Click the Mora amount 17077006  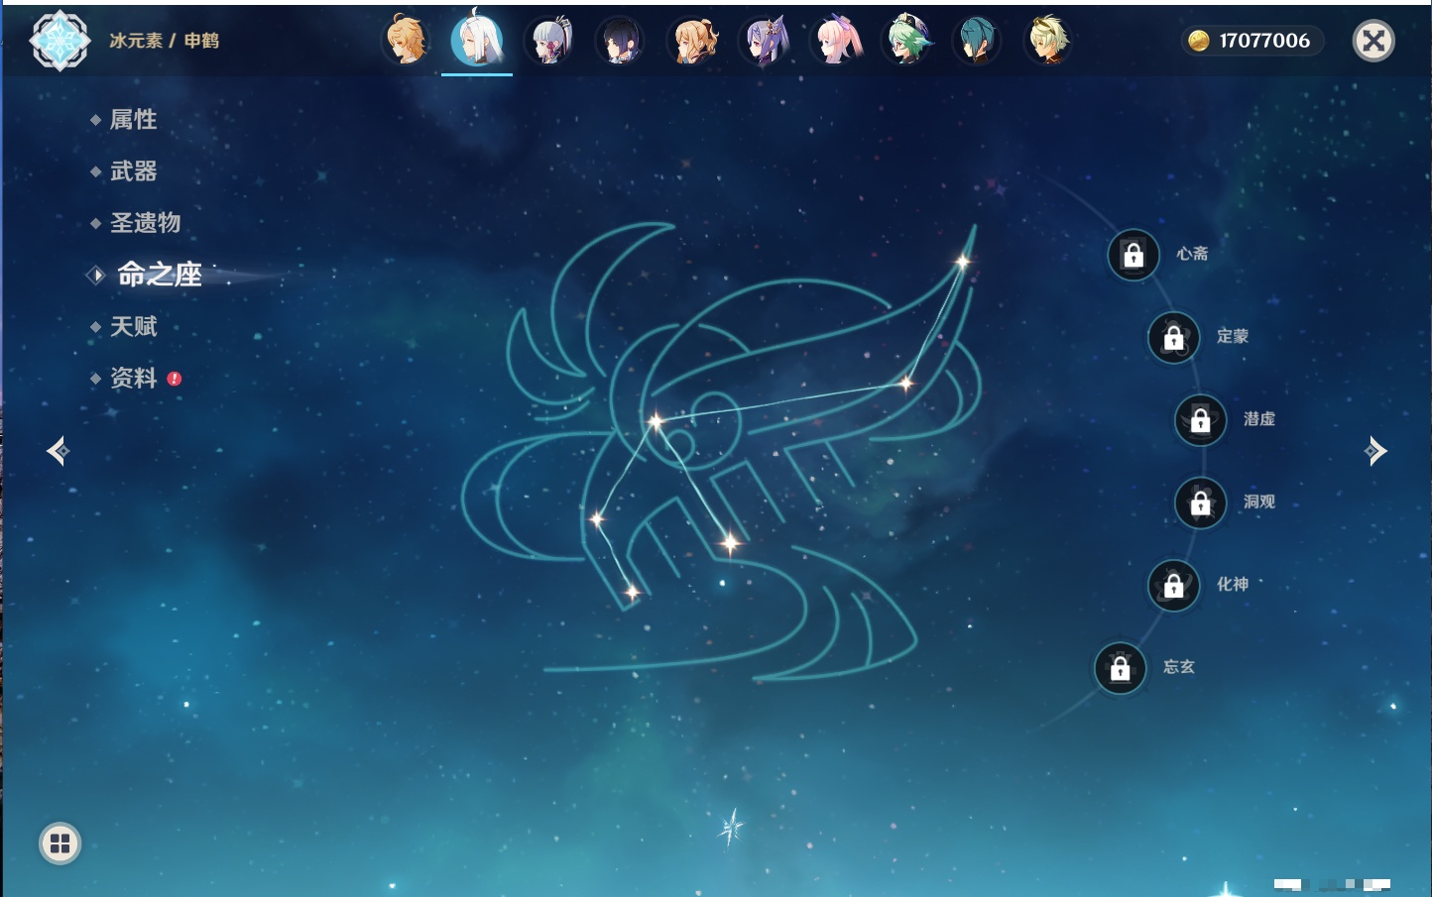tap(1264, 41)
